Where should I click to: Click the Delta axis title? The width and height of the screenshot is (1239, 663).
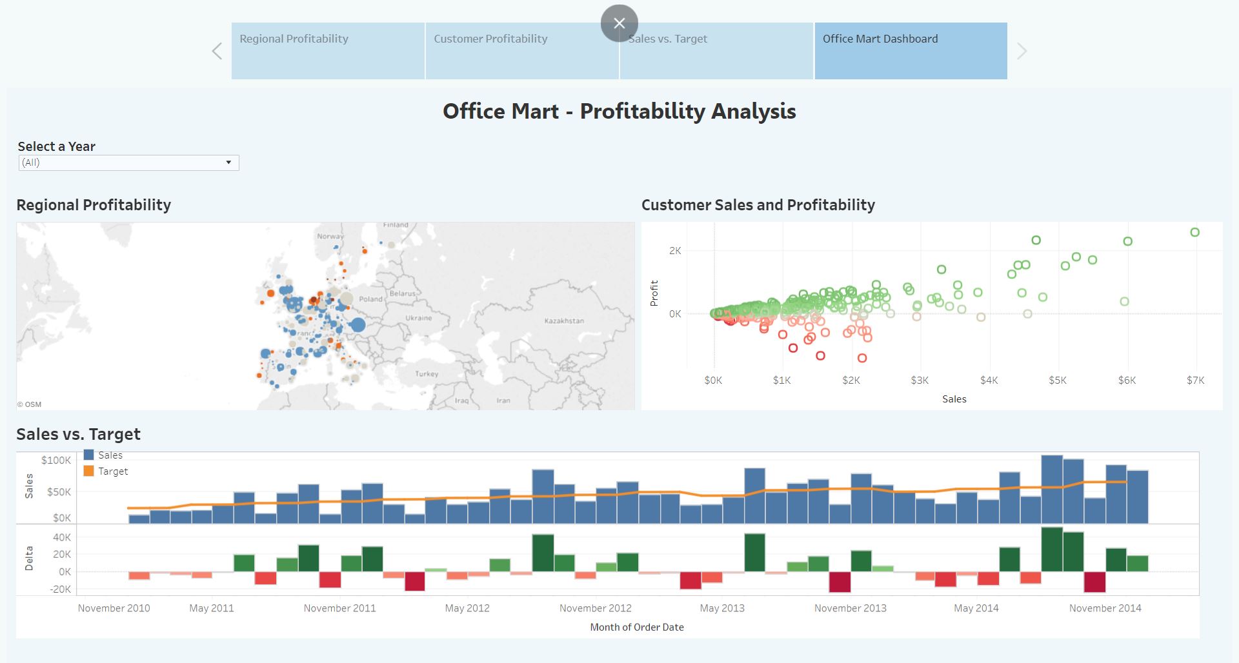pyautogui.click(x=29, y=559)
